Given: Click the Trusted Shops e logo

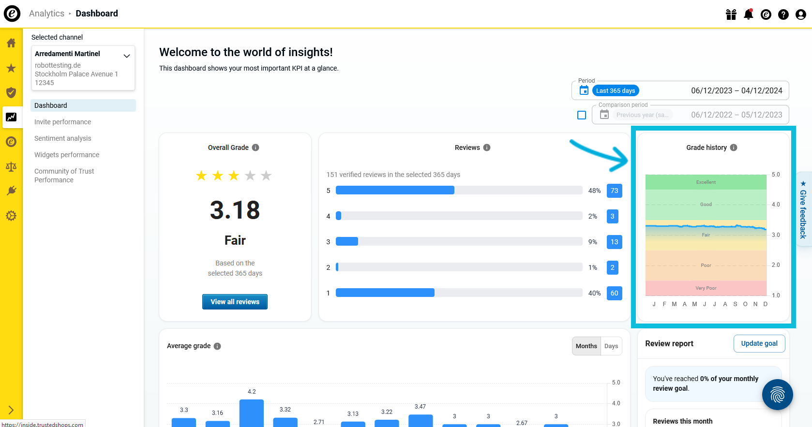Looking at the screenshot, I should point(12,14).
